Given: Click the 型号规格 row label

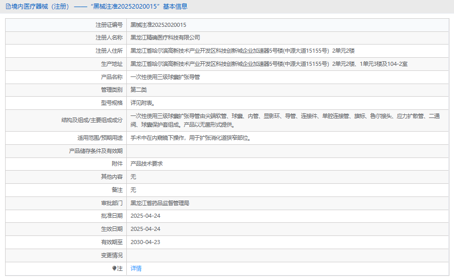Looking at the screenshot, I should [x=112, y=103].
